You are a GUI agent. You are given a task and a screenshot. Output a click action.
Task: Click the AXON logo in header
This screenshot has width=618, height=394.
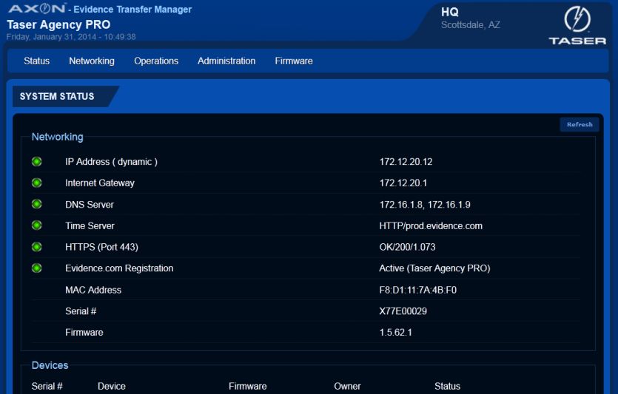pyautogui.click(x=37, y=8)
